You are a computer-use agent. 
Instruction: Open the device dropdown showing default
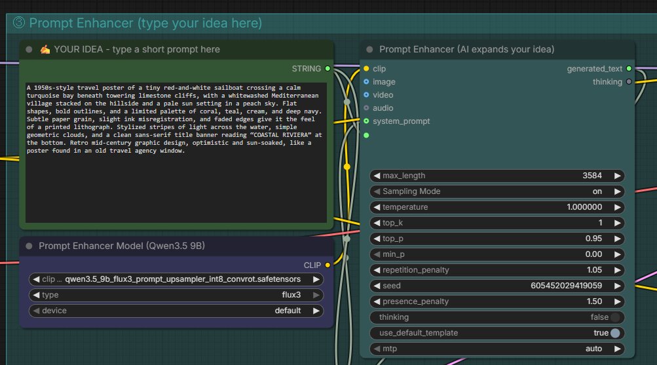(x=176, y=311)
